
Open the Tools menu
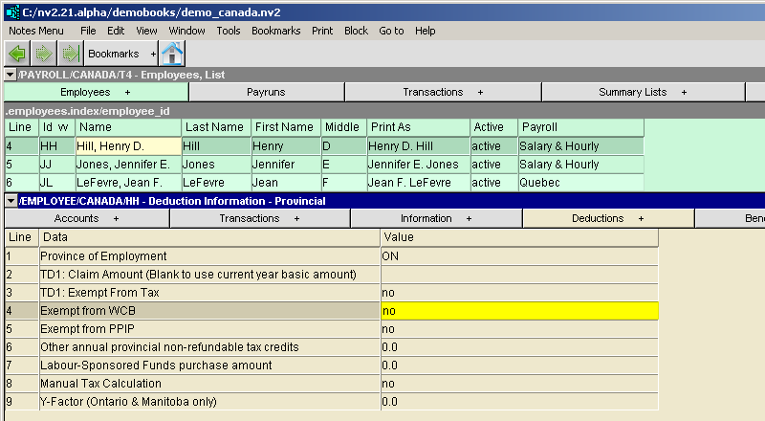coord(228,31)
